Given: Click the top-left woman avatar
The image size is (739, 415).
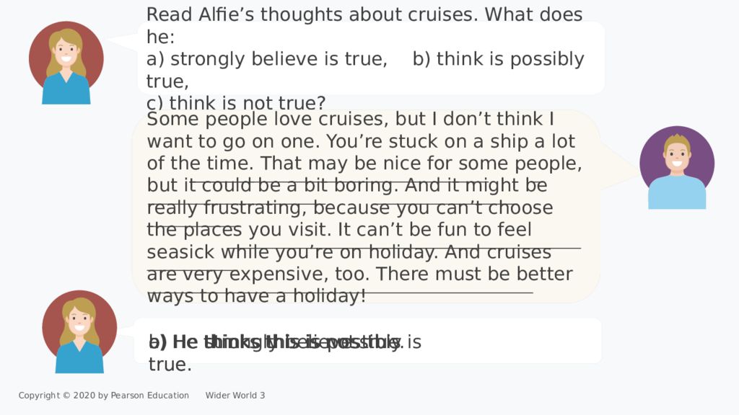Looking at the screenshot, I should point(66,63).
